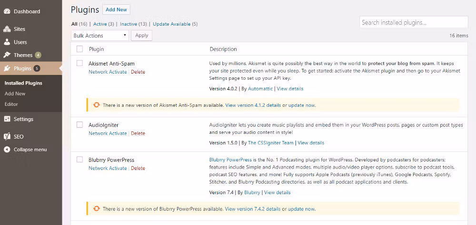Open Blubrry PowerPress link in description
The height and width of the screenshot is (225, 476).
[230, 159]
